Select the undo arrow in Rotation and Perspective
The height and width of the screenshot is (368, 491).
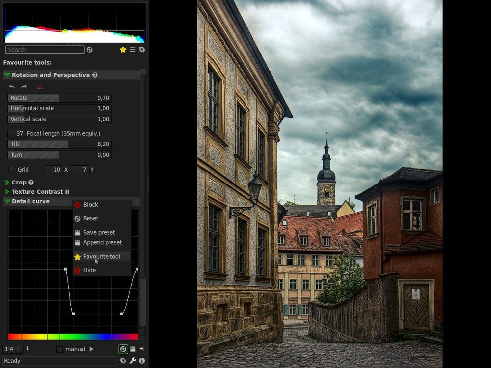click(12, 87)
